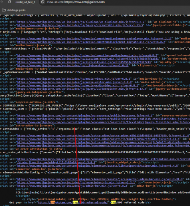Open the site information icon
The height and width of the screenshot is (206, 190).
click(x=42, y=2)
